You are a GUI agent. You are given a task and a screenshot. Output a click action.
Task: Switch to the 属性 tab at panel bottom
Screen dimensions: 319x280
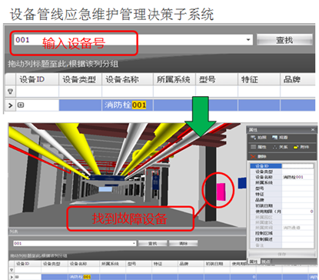(x=254, y=262)
